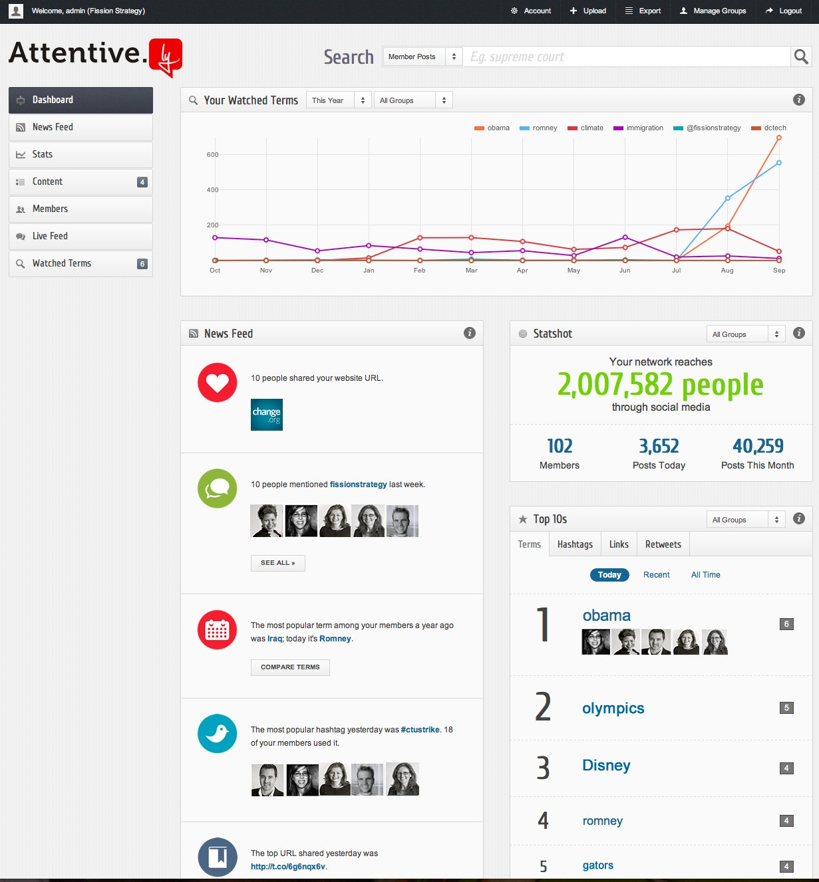
Task: Click the obama Sep data point on chart
Action: click(x=779, y=138)
